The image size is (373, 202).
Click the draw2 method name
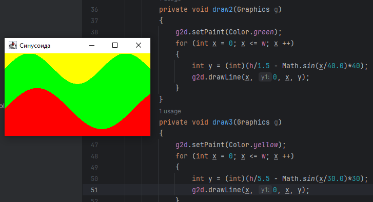pyautogui.click(x=223, y=10)
